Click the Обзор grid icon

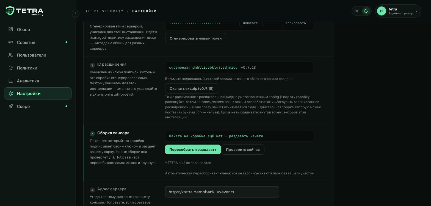(x=11, y=29)
